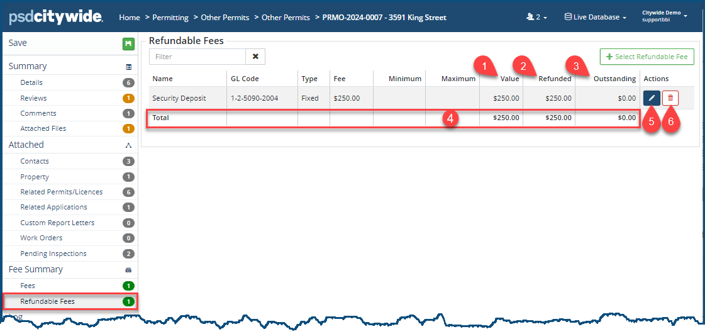This screenshot has height=334, width=705.
Task: Edit the Security Deposit fee with pencil
Action: tap(652, 98)
